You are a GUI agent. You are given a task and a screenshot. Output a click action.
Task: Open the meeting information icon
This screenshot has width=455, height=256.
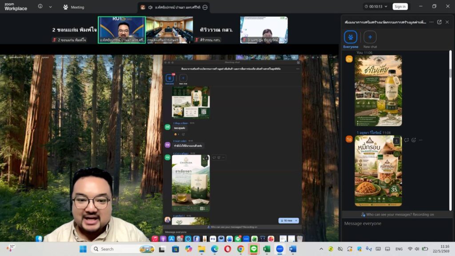(40, 6)
